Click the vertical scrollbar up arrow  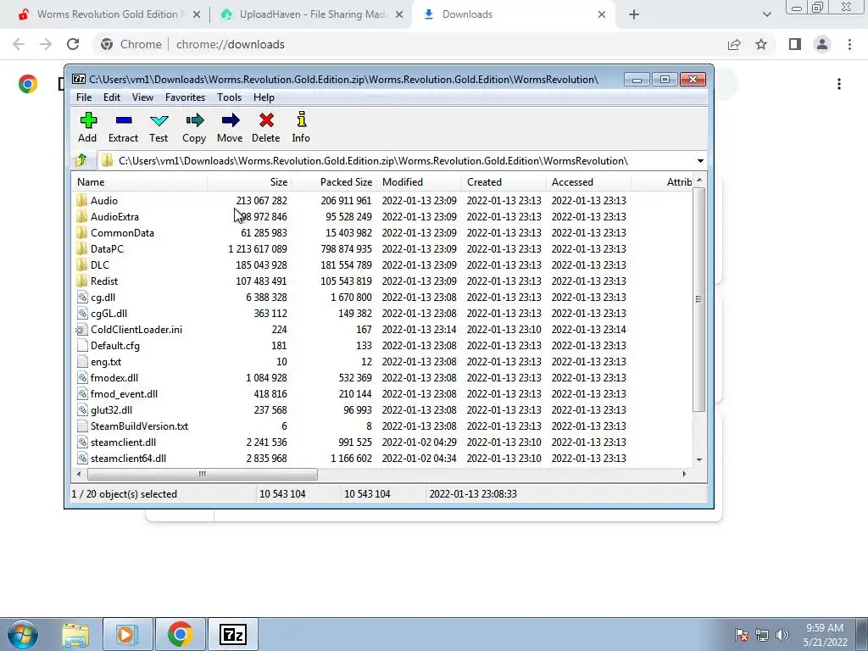point(699,181)
